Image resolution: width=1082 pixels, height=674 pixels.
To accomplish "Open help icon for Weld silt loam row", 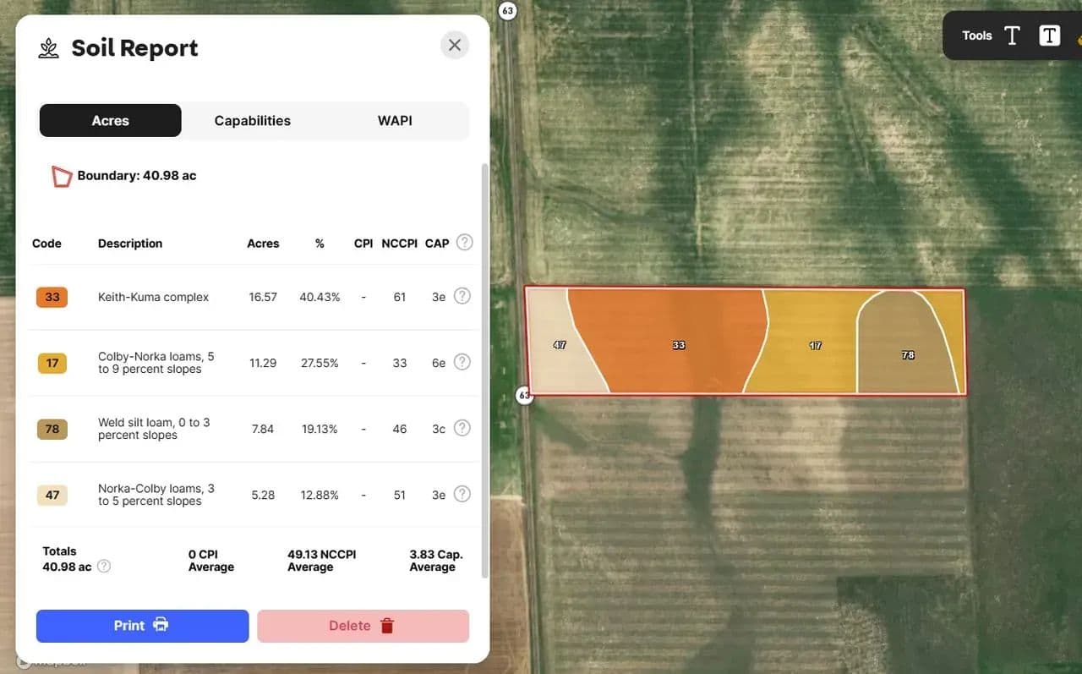I will coord(462,428).
